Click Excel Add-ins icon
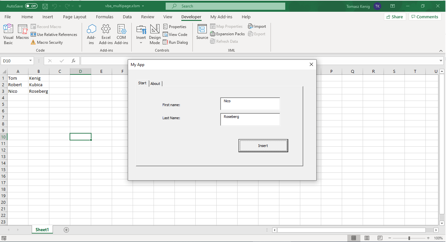 pos(106,34)
